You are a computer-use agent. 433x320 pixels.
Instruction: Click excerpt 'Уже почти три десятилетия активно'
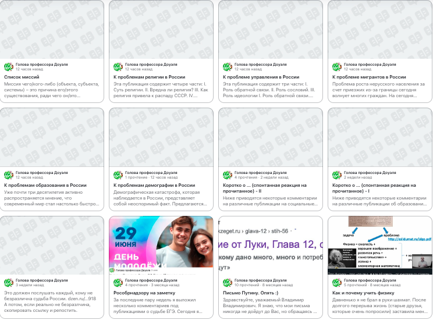tap(51, 198)
